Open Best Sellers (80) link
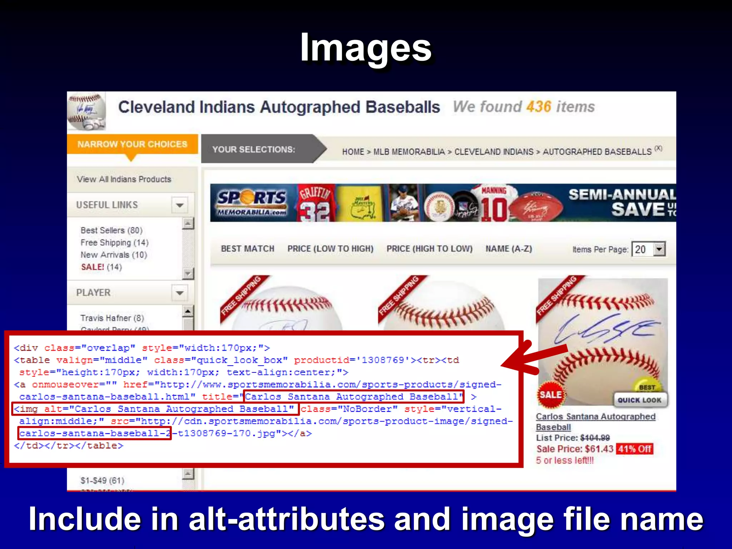The image size is (732, 549). point(112,230)
